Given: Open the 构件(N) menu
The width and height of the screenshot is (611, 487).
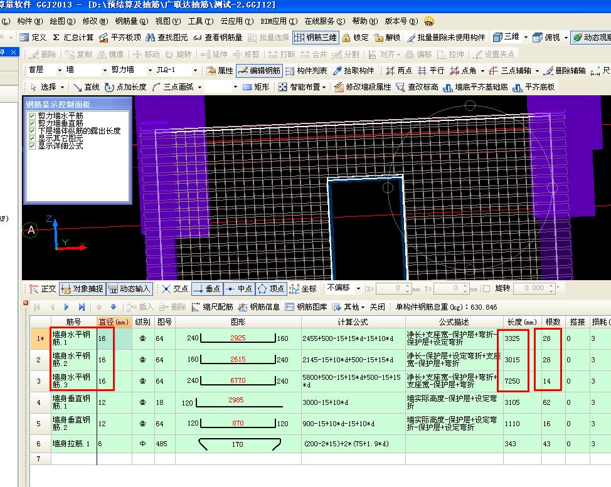Looking at the screenshot, I should pos(30,21).
